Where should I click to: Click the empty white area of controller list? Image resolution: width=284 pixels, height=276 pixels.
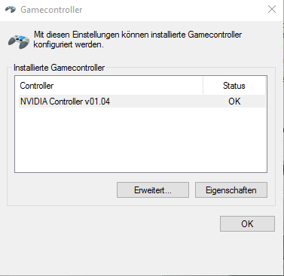(x=141, y=140)
